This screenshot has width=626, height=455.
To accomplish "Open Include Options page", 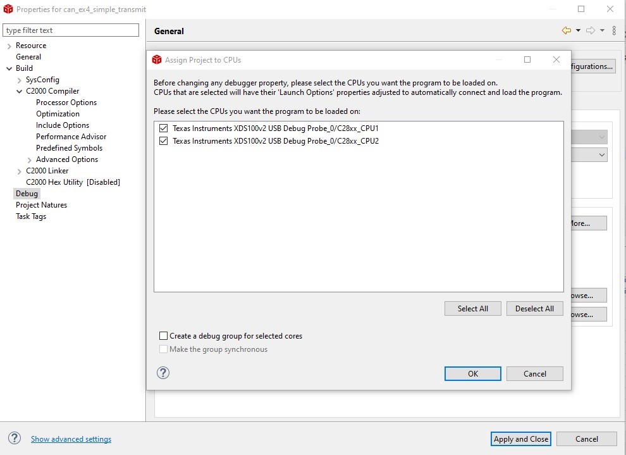I will coord(63,125).
